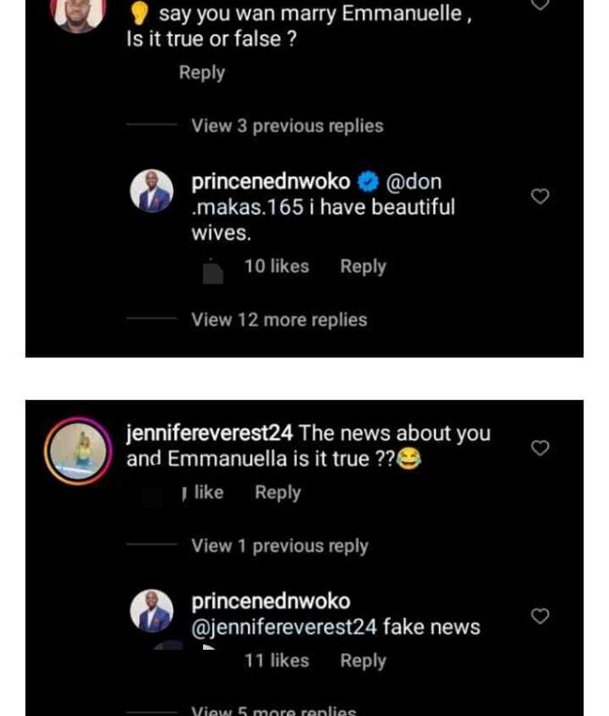Reply to jennifereverest24's comment
Viewport: 609px width, 716px height.
[277, 492]
